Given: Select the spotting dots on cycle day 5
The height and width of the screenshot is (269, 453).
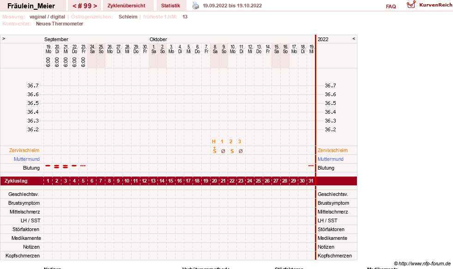Looking at the screenshot, I should pos(83,166).
